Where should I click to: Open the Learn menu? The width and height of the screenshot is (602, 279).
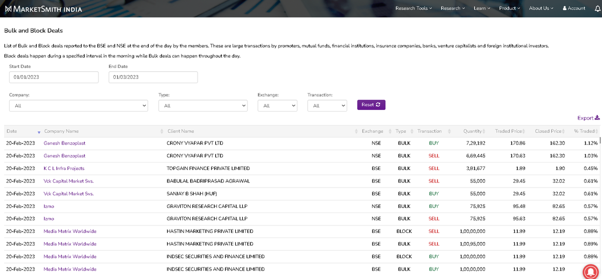(482, 8)
